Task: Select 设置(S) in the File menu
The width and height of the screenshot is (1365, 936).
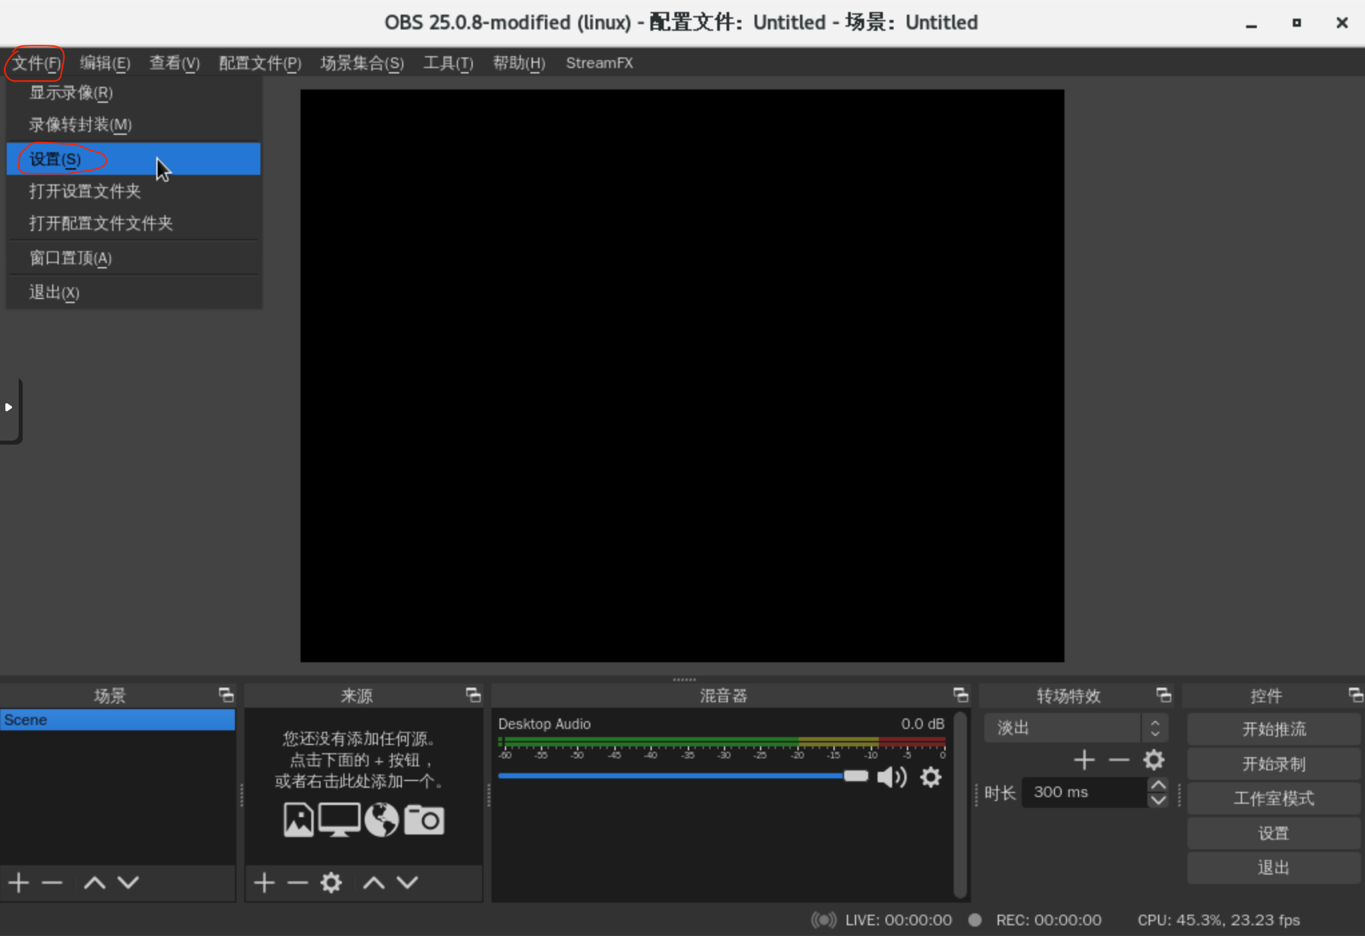Action: coord(134,159)
